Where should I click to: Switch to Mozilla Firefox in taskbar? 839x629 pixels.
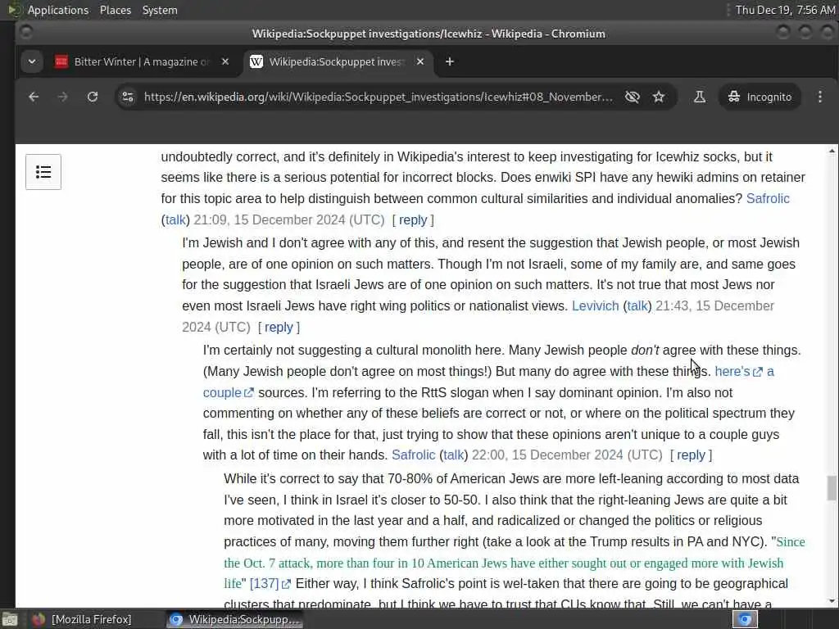click(x=82, y=619)
